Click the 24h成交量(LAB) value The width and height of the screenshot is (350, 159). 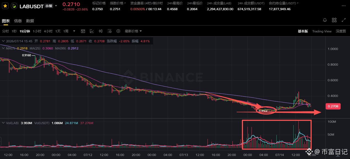point(220,9)
